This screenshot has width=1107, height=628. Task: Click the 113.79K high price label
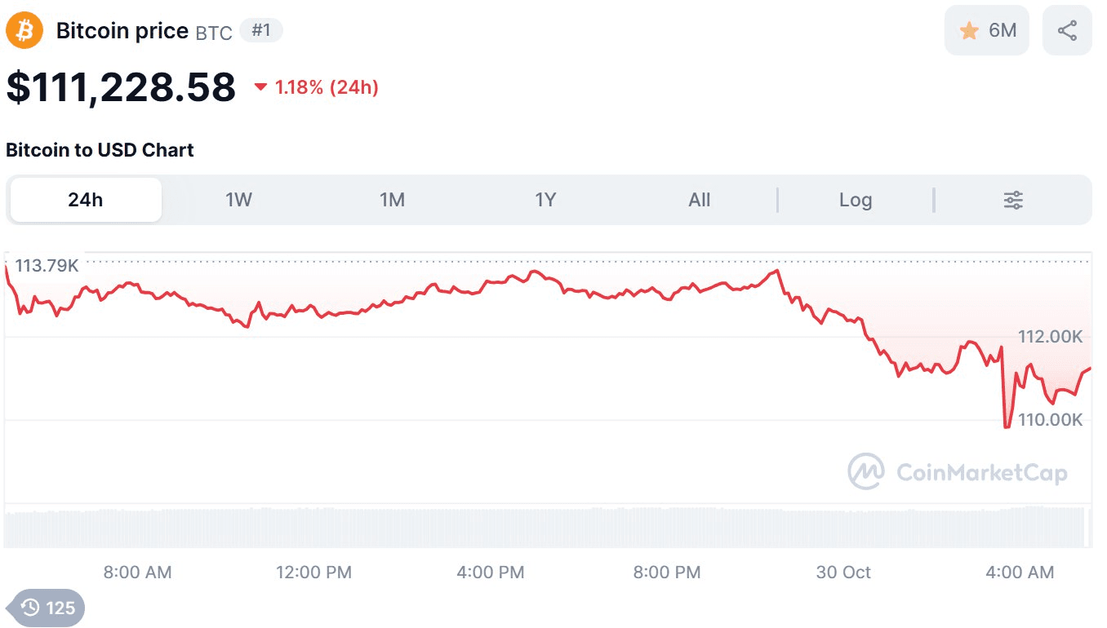click(x=47, y=265)
